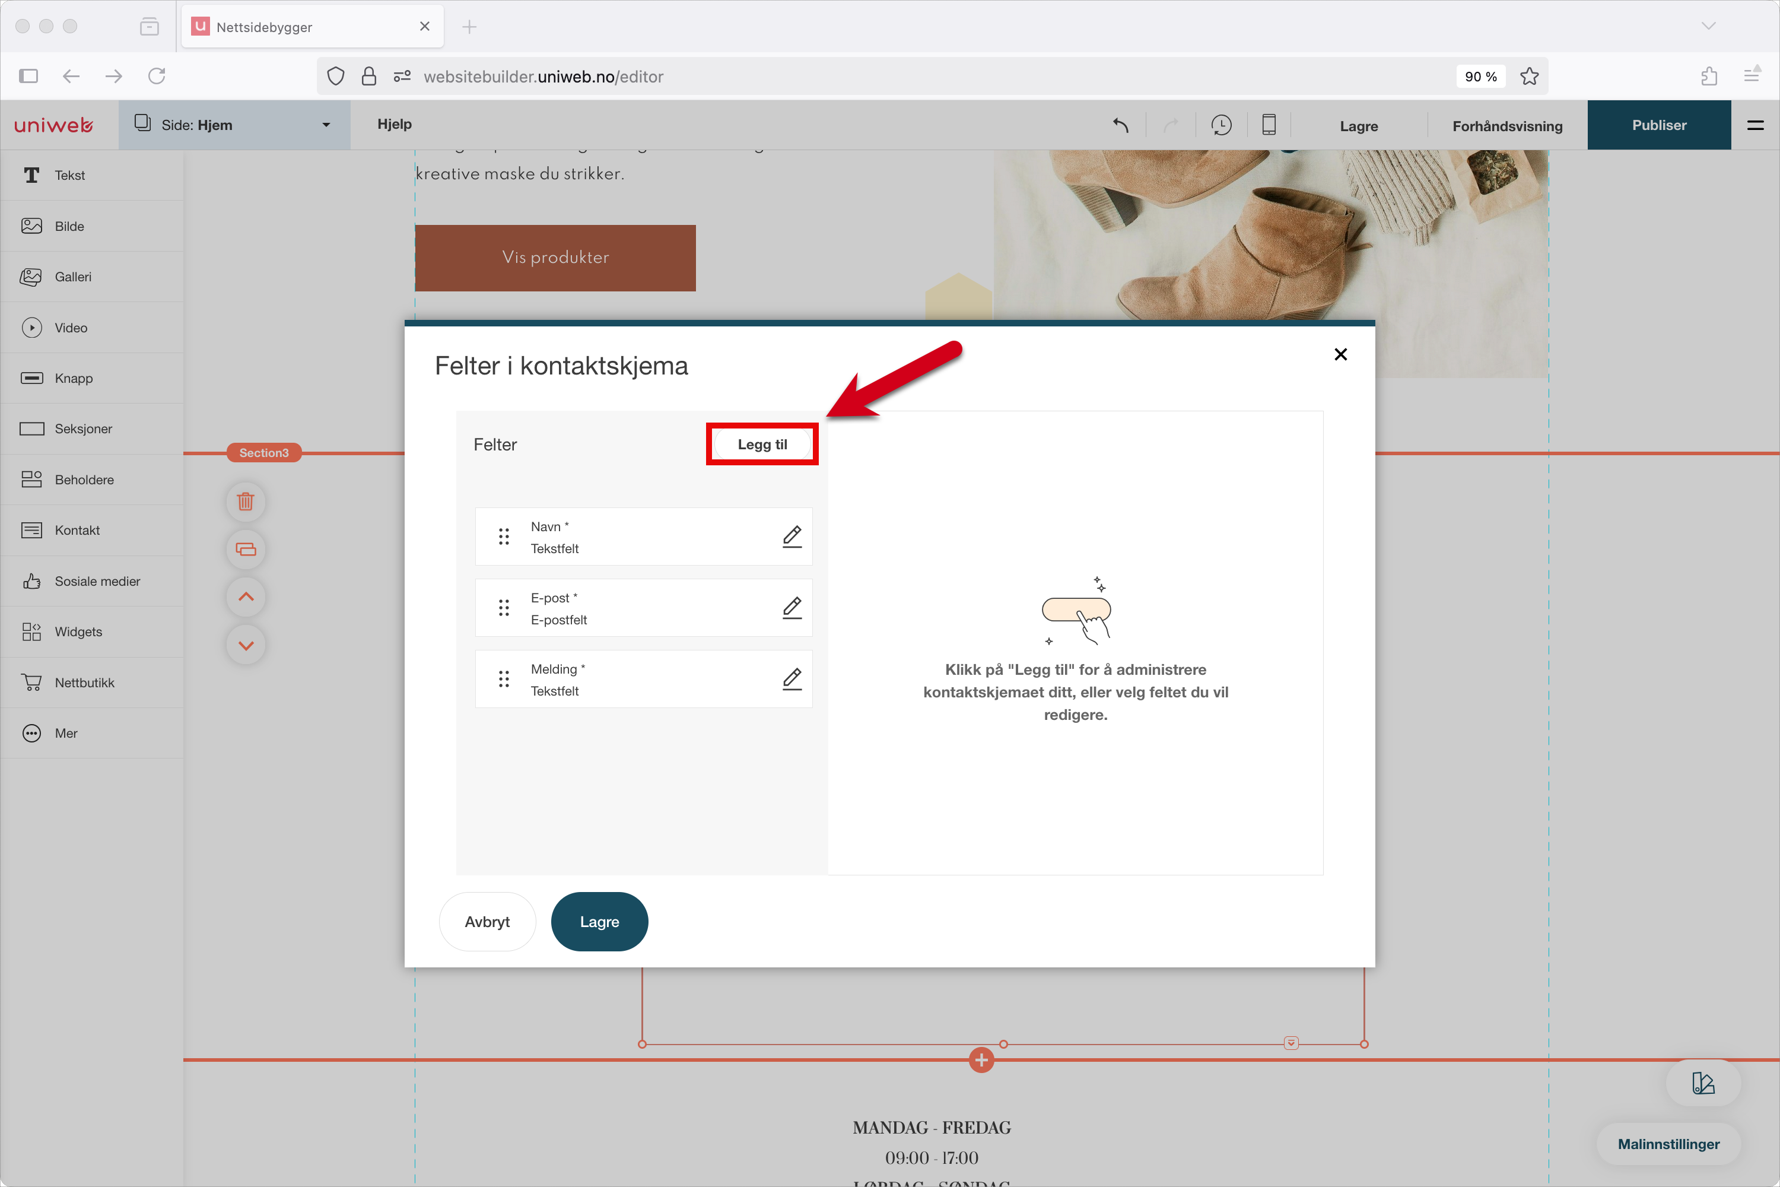Open Malinnstillinger template settings

click(1668, 1144)
